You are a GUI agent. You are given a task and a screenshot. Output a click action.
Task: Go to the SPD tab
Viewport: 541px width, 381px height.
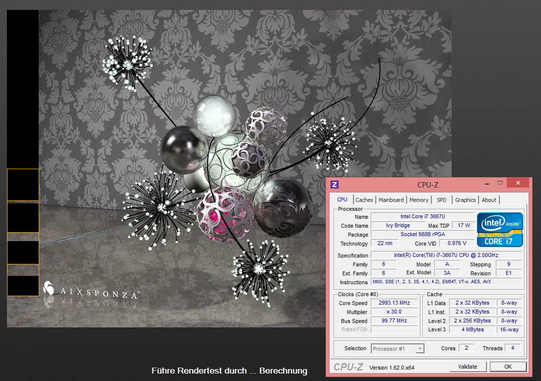441,200
